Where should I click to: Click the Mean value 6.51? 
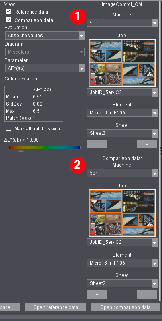38,97
